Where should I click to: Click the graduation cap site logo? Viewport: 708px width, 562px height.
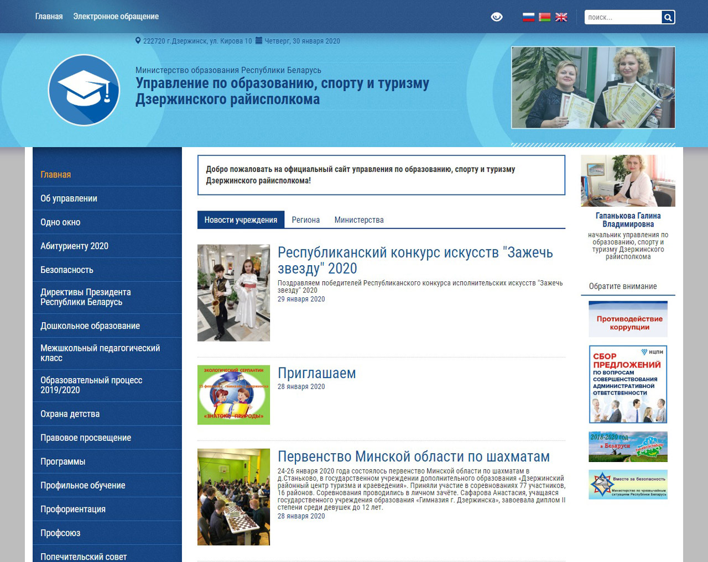point(84,90)
